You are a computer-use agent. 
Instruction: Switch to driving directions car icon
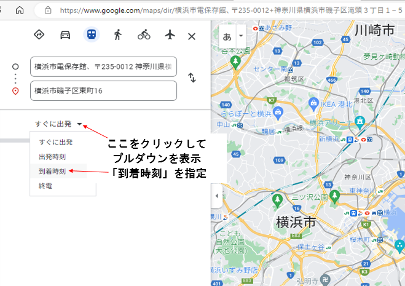65,35
